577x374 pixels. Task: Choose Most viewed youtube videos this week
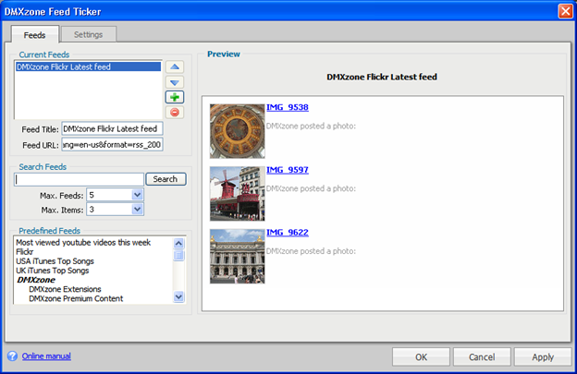coord(83,243)
